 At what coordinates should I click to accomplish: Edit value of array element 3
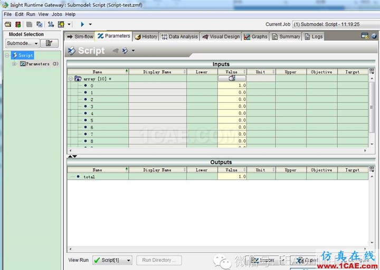point(232,107)
